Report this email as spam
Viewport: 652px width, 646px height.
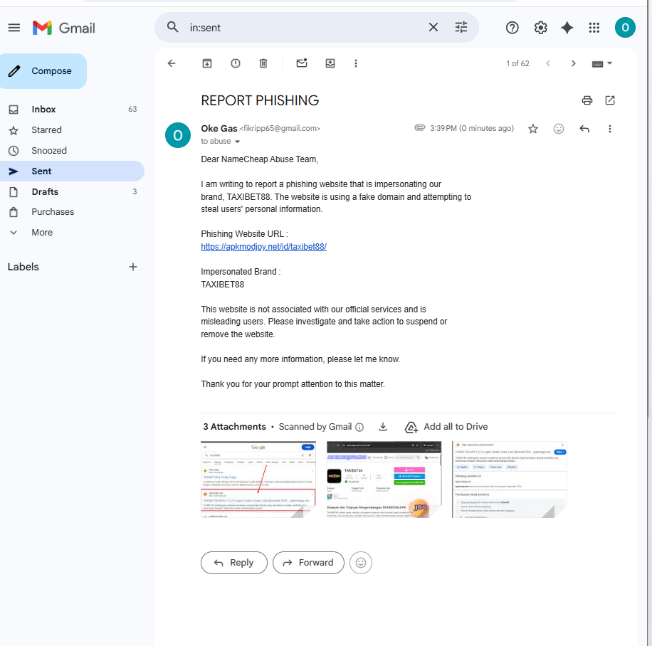(236, 63)
